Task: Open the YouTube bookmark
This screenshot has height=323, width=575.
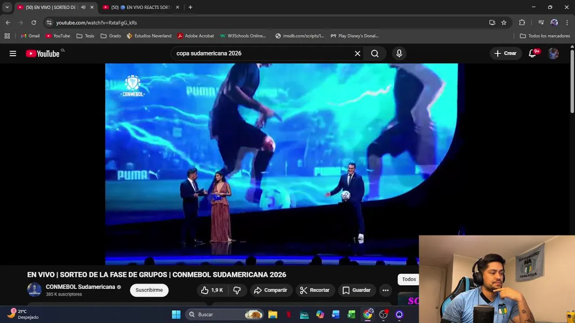Action: (x=58, y=36)
